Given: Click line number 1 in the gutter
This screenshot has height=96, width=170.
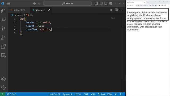Looking at the screenshot, I should 15,19.
